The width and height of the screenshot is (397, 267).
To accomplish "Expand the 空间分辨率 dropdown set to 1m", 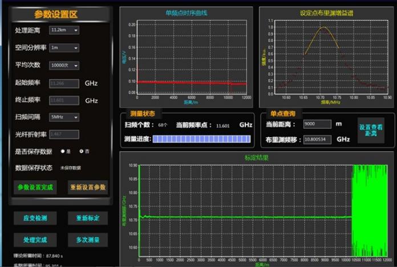I will 64,48.
